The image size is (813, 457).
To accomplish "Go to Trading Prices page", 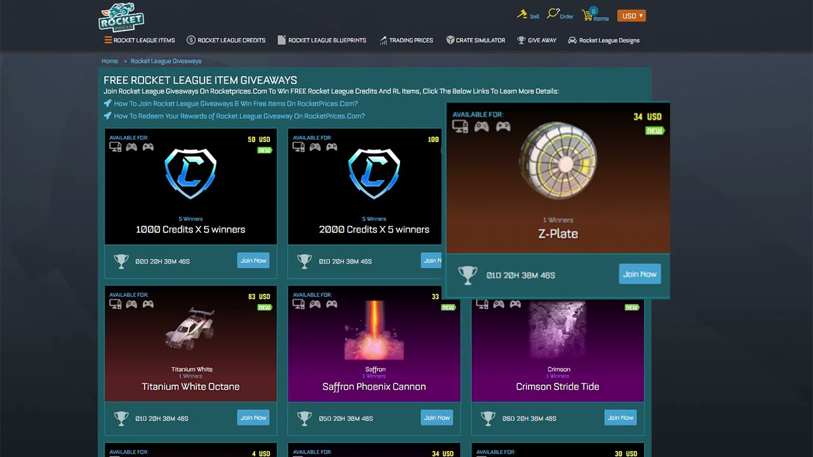I will click(x=406, y=40).
